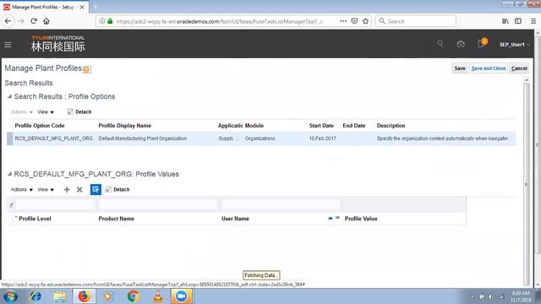541x304 pixels.
Task: Click the Start Date column header
Action: click(x=321, y=126)
